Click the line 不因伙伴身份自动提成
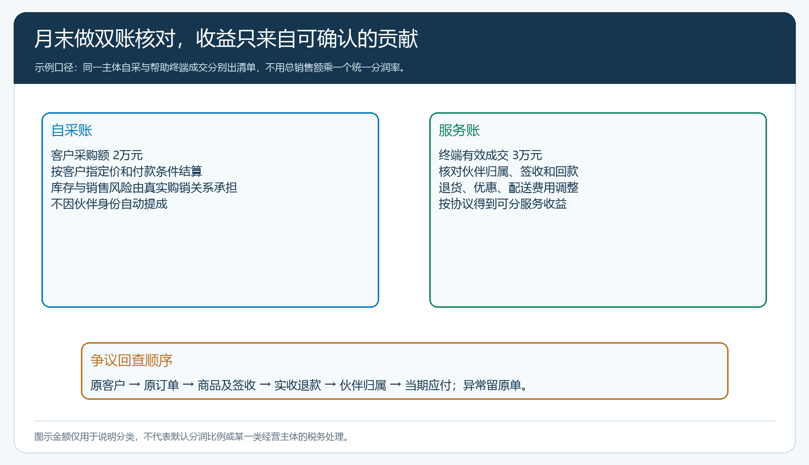 pos(109,204)
